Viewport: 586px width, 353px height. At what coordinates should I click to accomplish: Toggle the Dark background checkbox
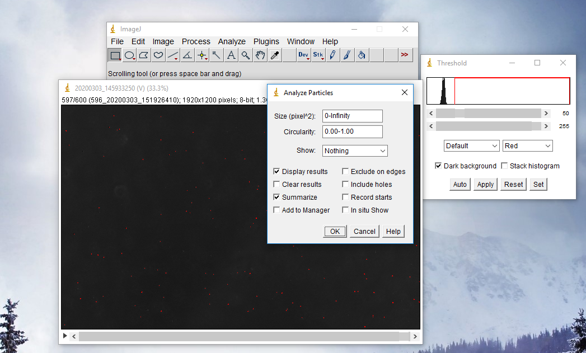tap(439, 166)
